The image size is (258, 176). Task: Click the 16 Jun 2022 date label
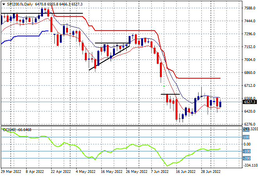click(186, 172)
